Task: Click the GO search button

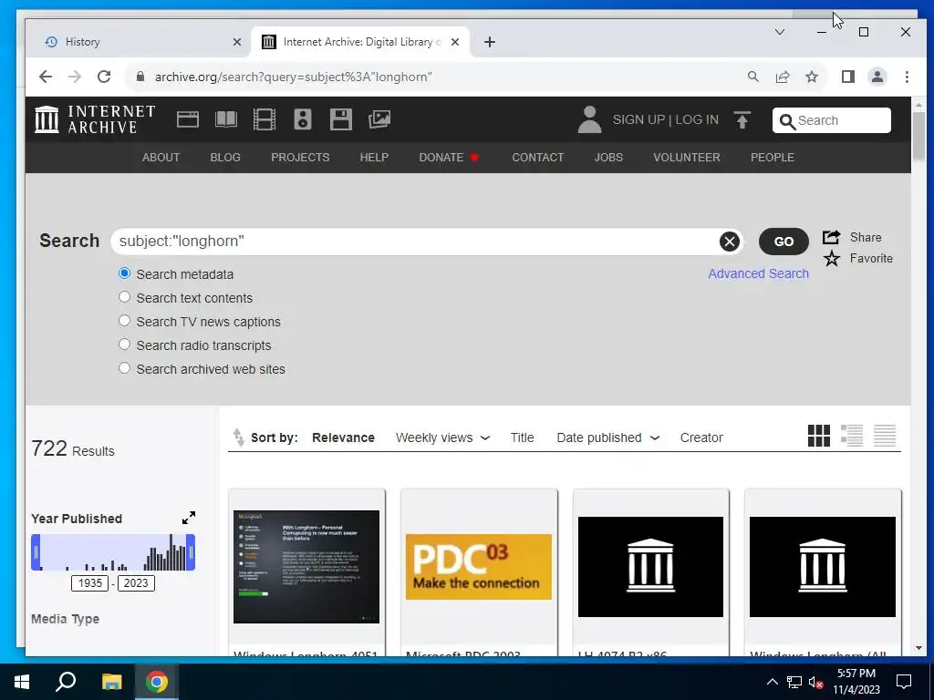Action: 784,241
